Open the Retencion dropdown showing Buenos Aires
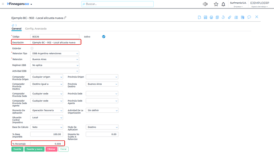The image size is (274, 159). (54, 59)
